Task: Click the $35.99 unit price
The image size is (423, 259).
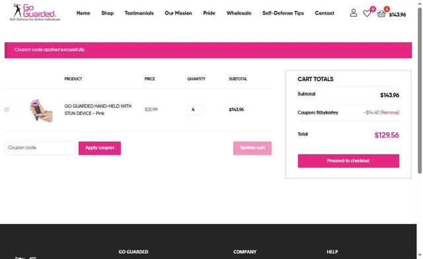Action: tap(151, 110)
